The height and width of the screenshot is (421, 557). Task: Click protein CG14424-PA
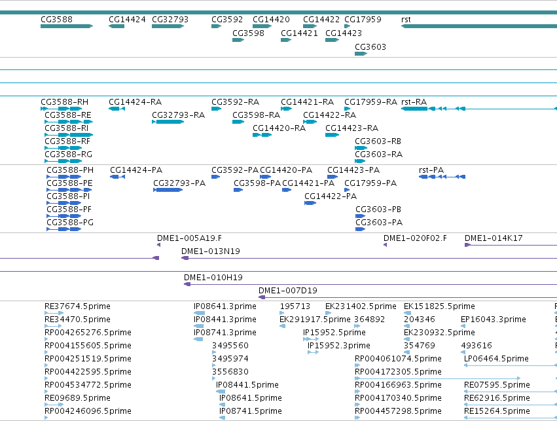coord(118,177)
